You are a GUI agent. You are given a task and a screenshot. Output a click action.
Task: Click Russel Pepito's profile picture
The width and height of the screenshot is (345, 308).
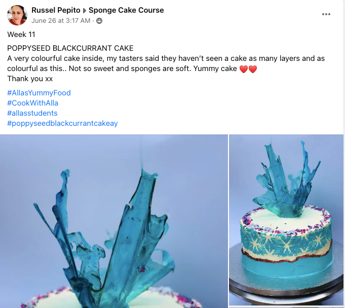coord(17,15)
